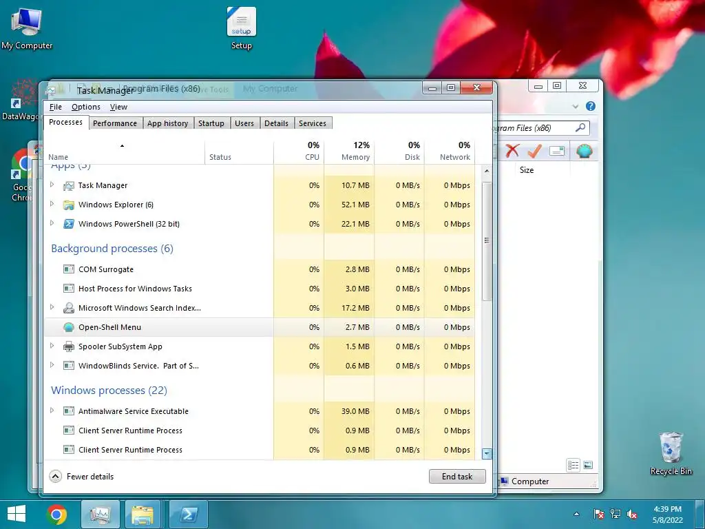Image resolution: width=705 pixels, height=529 pixels.
Task: Click the network tray icon
Action: [615, 514]
